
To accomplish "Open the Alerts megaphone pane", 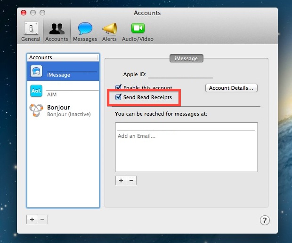I will 109,31.
